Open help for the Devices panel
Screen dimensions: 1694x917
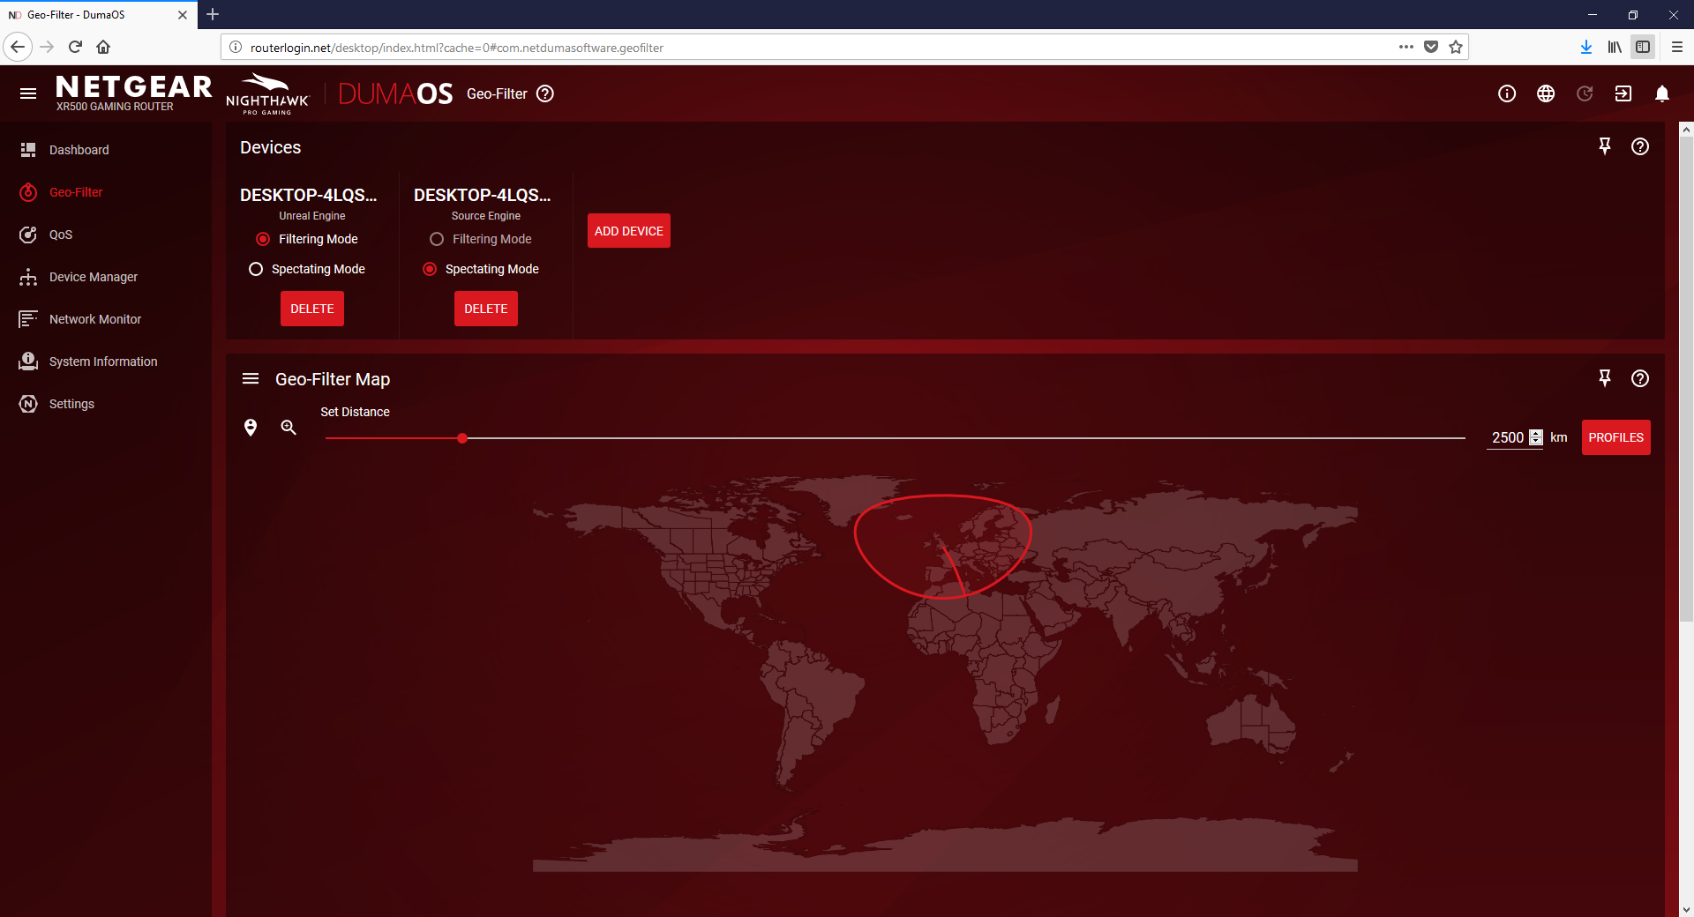[1640, 146]
